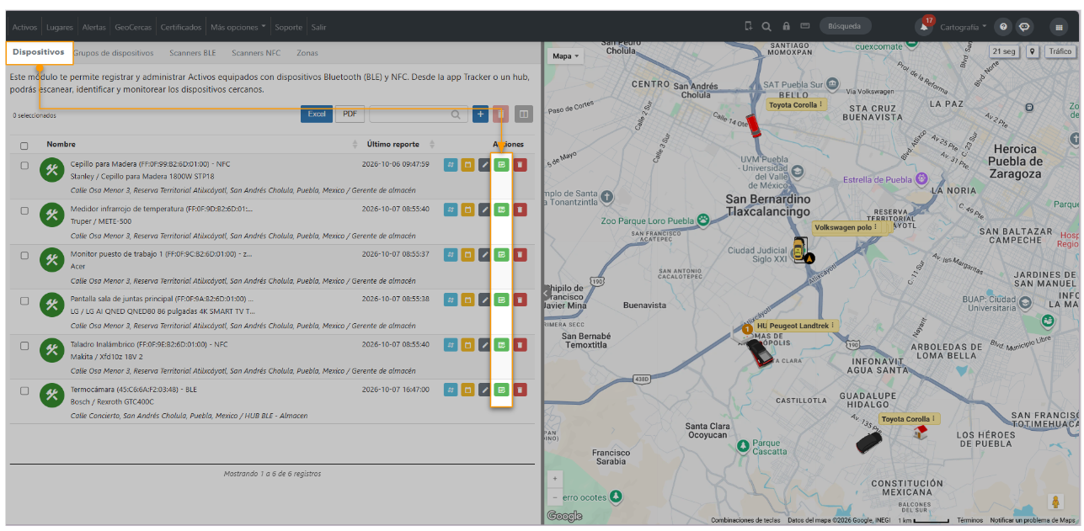Check the Medidor infrarrojo row checkbox
Screen dimensions: 1084x531
click(x=24, y=210)
